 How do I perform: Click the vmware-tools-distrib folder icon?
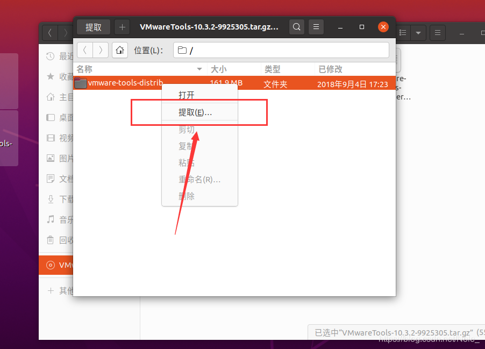point(81,83)
